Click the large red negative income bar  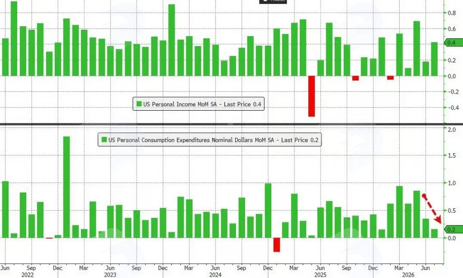312,96
